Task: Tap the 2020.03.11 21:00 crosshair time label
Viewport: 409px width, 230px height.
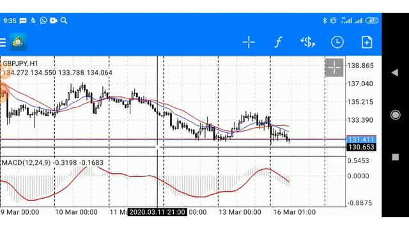Action: (x=157, y=212)
